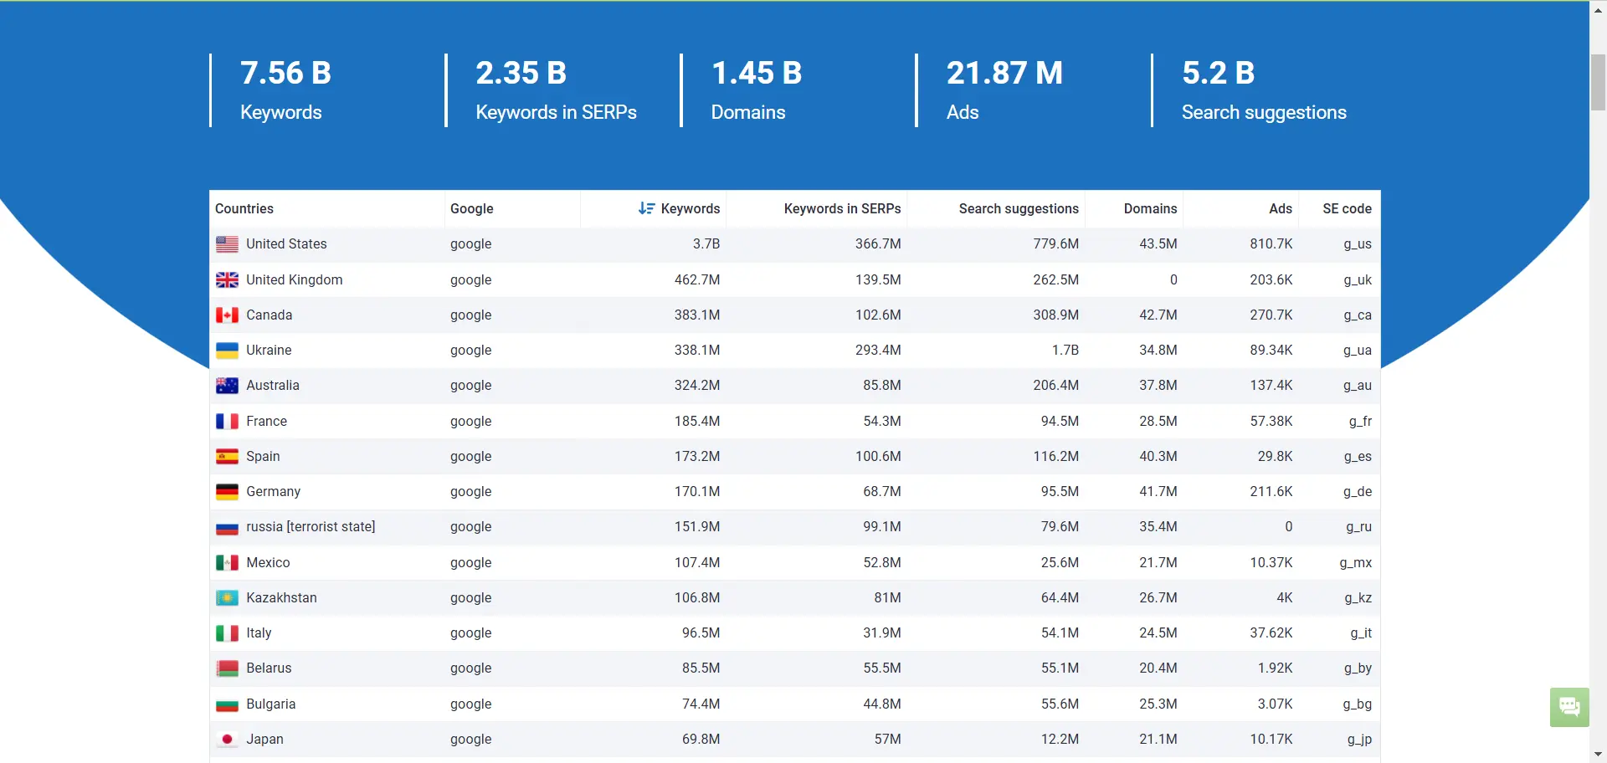Click the United States flag icon
Image resolution: width=1607 pixels, height=763 pixels.
(227, 244)
